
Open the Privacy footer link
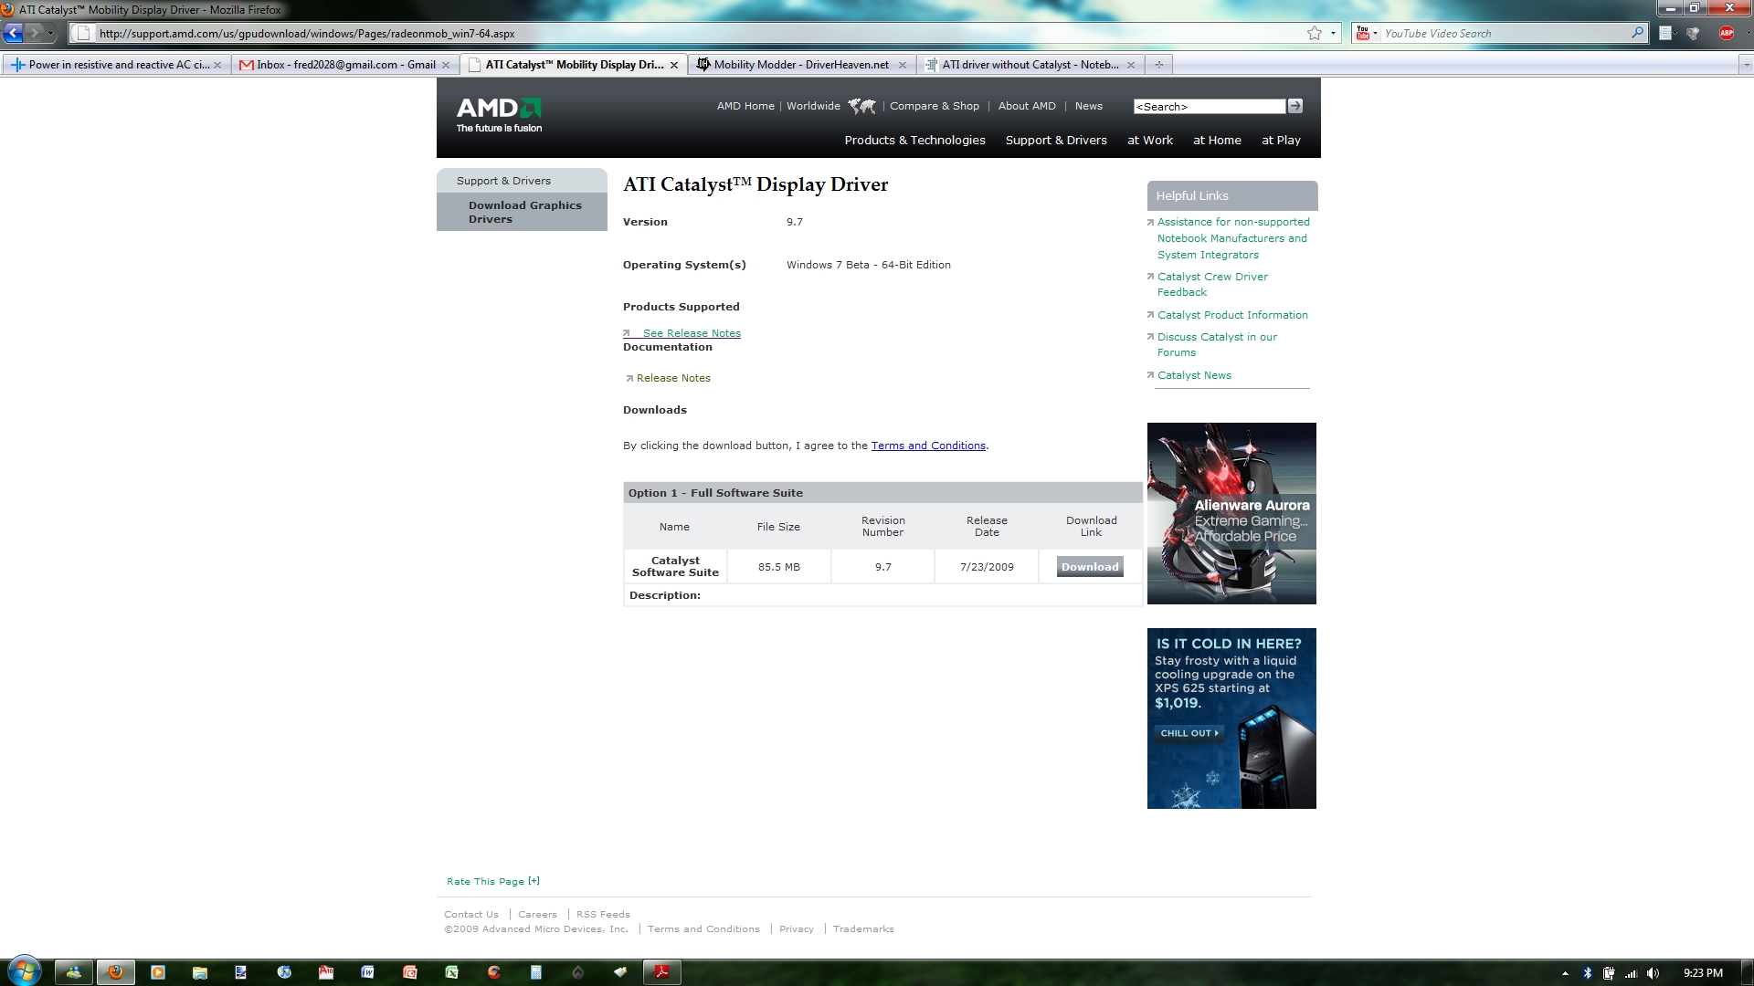797,928
